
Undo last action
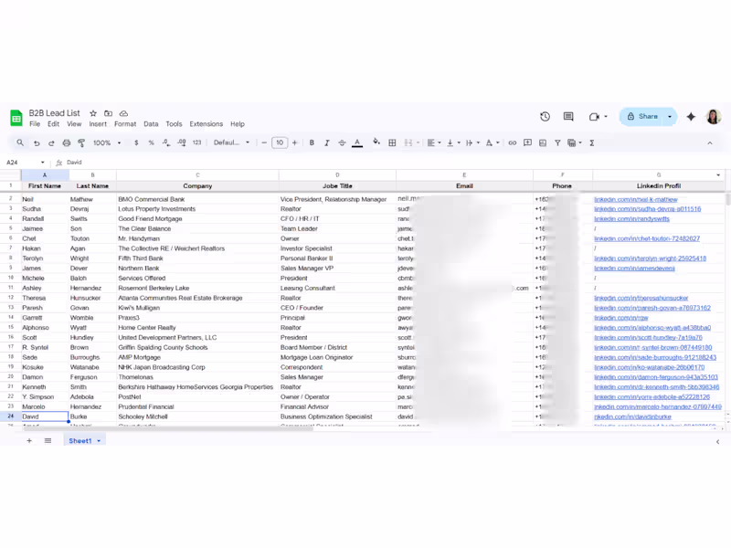pos(37,143)
